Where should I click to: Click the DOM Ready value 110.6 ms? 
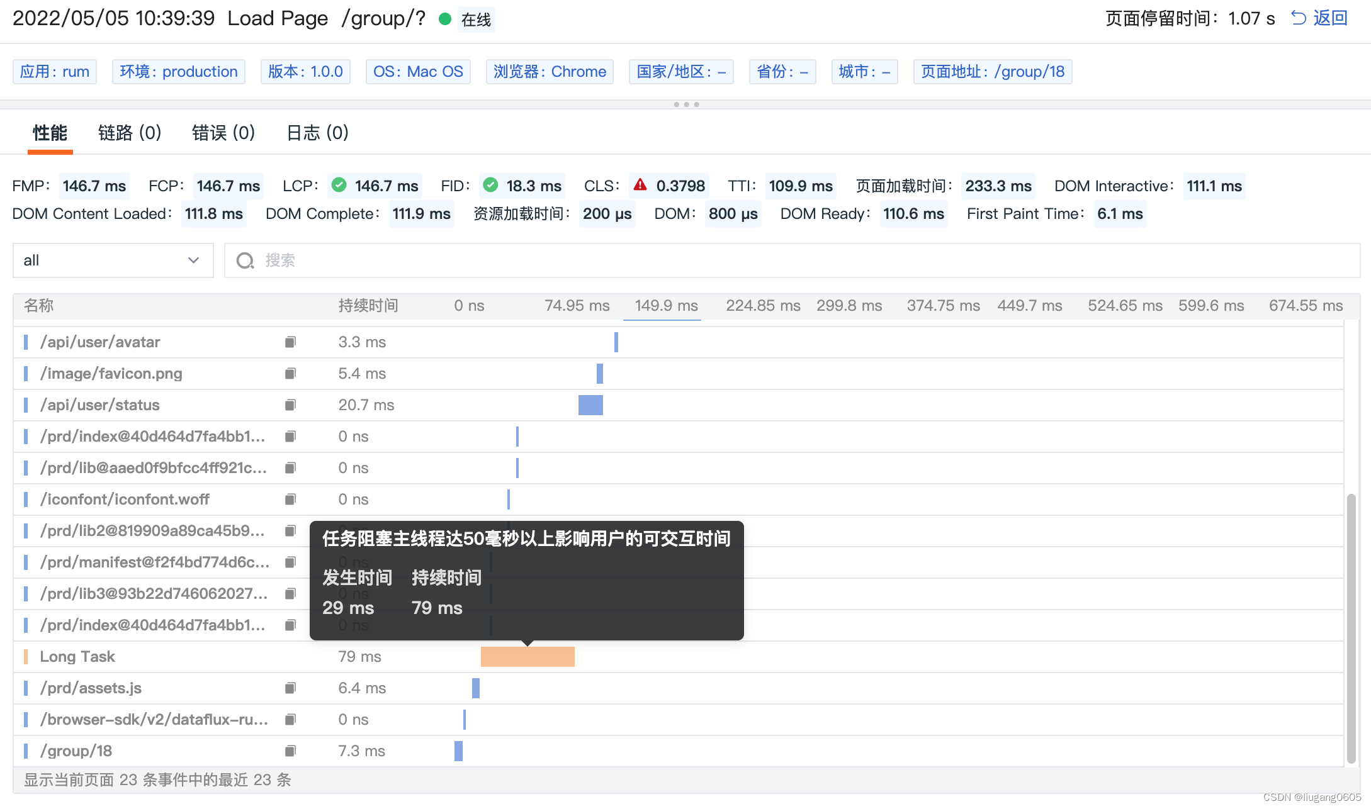pyautogui.click(x=914, y=214)
